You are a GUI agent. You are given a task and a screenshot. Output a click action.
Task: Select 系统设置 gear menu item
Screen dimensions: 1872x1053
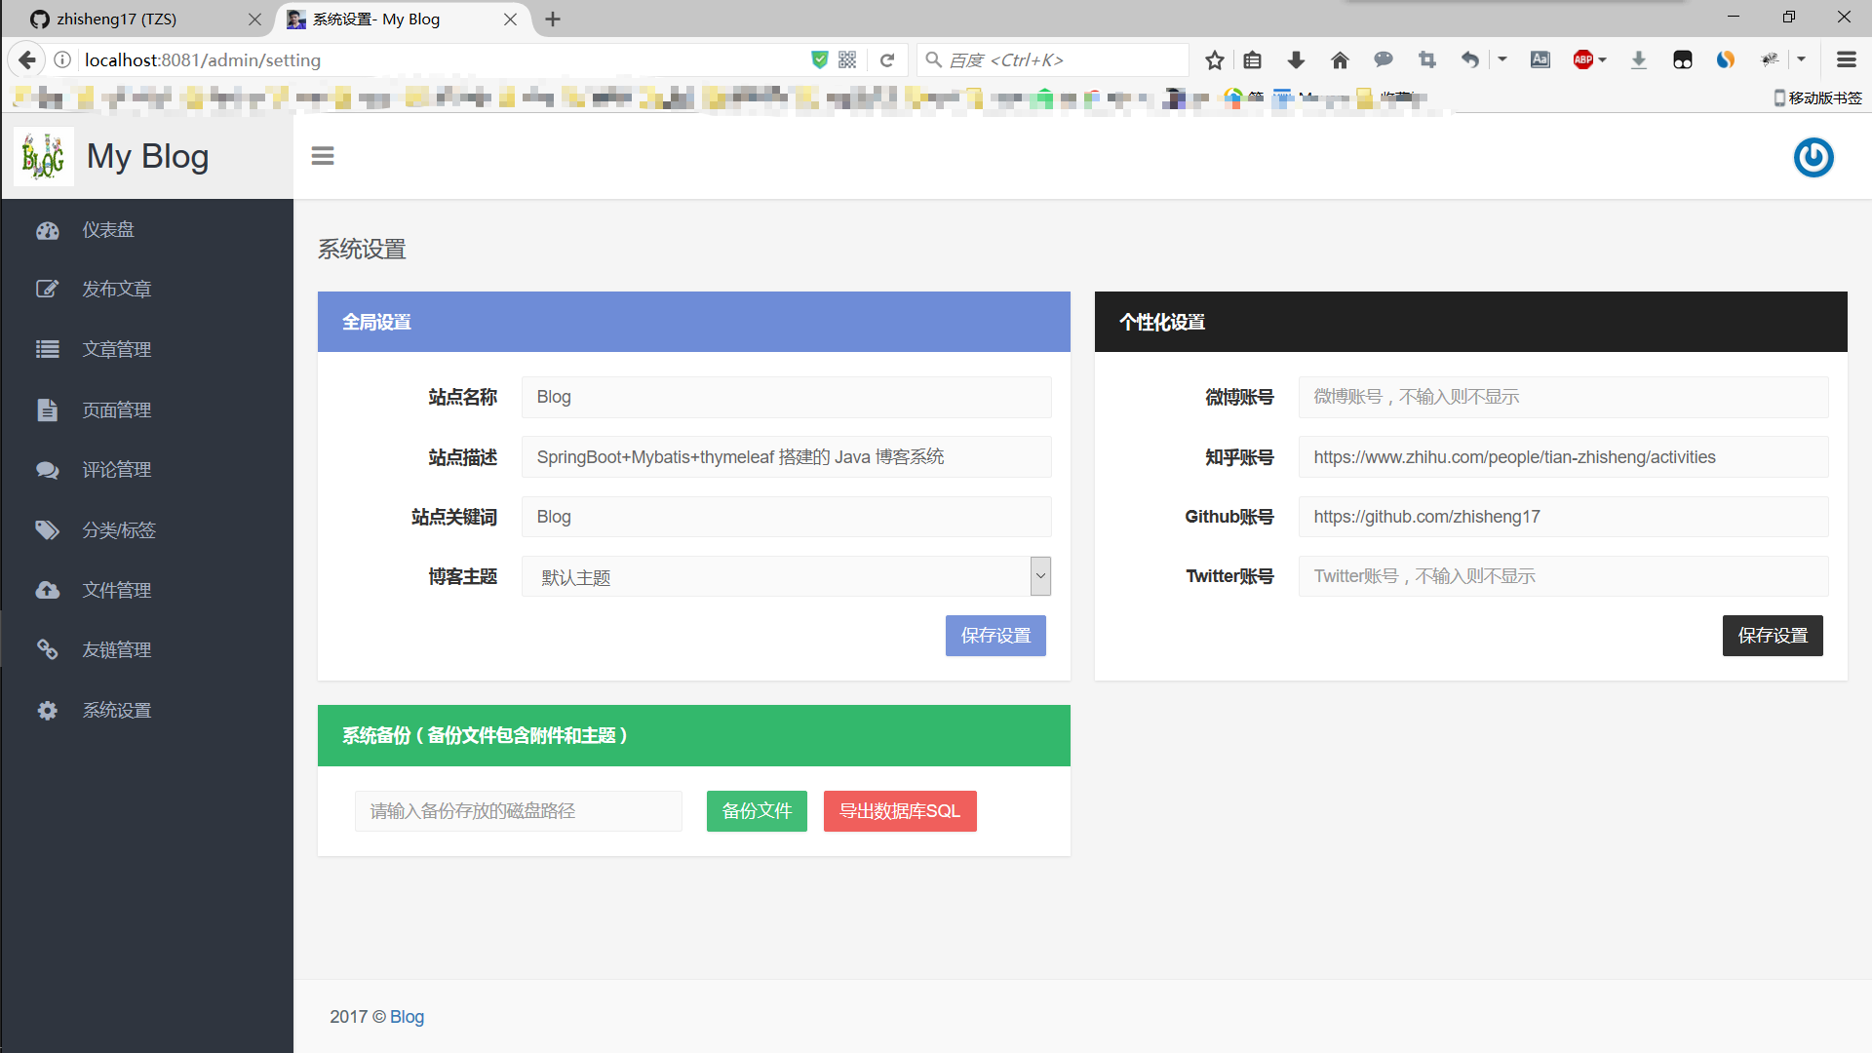116,711
